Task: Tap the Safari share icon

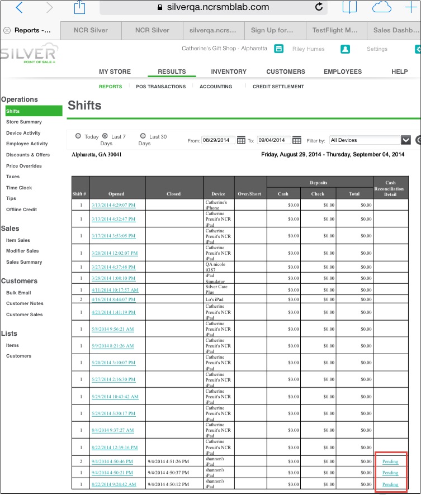Action: pyautogui.click(x=79, y=7)
